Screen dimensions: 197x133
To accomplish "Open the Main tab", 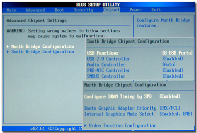I will 11,10.
